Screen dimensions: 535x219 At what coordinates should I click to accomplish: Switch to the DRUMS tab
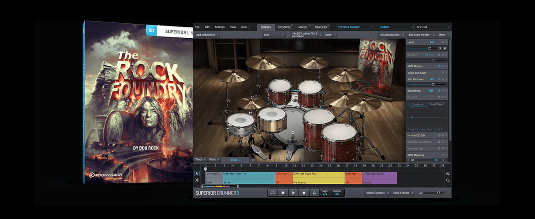pos(266,27)
